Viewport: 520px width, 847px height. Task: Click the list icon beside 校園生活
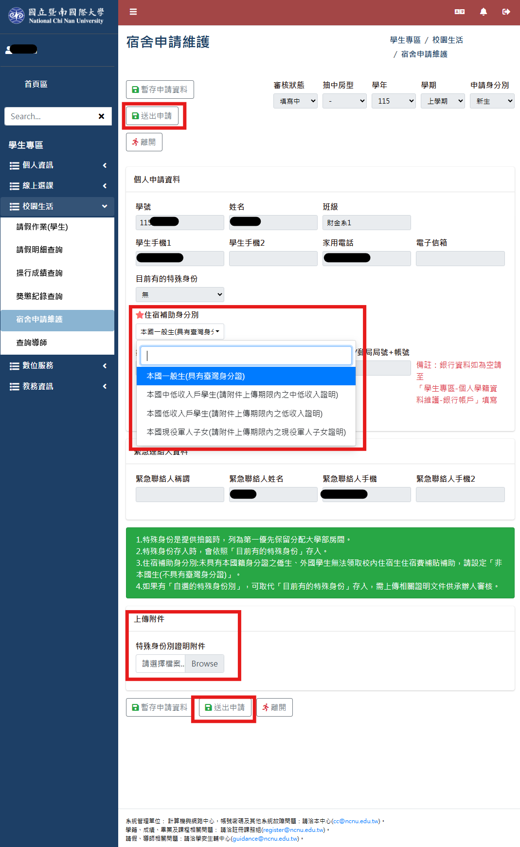coord(15,206)
